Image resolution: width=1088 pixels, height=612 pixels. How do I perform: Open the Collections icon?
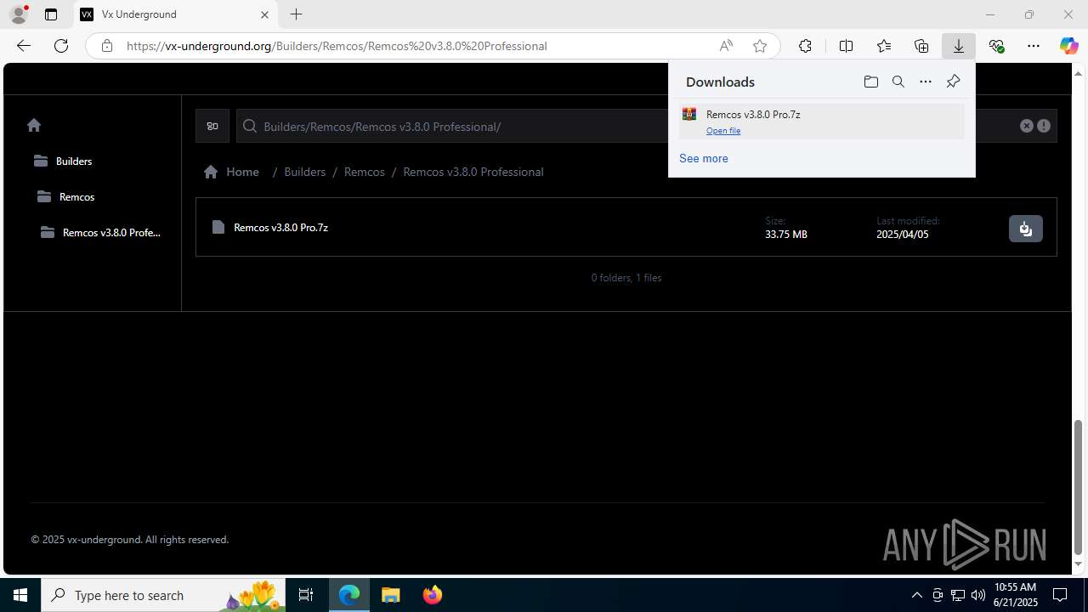point(921,46)
